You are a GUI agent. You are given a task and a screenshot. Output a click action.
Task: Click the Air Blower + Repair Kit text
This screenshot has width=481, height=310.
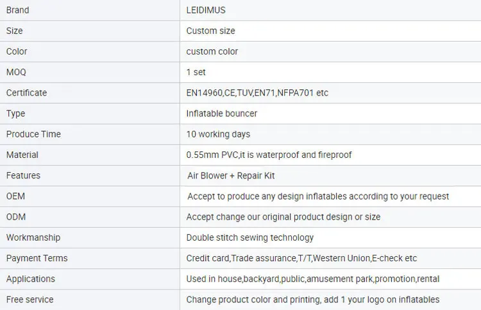(231, 176)
